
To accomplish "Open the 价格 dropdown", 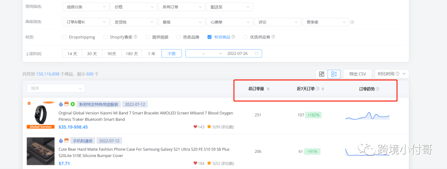I will click(x=134, y=7).
